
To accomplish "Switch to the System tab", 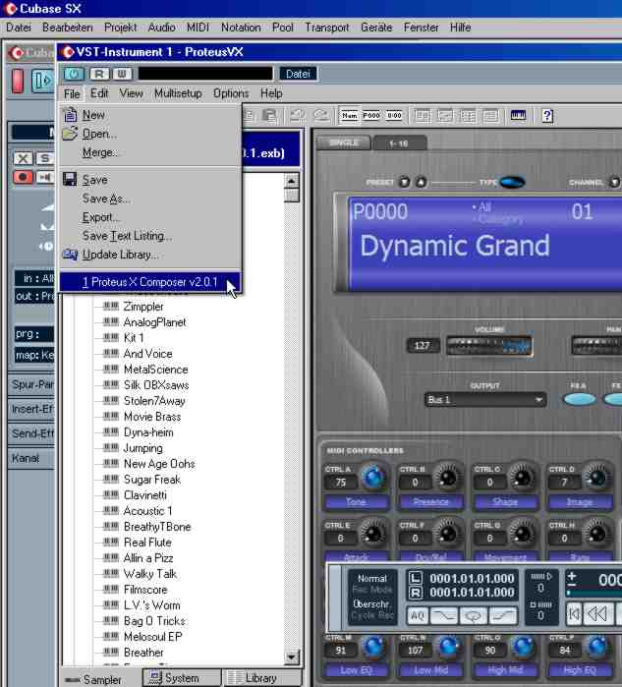I will click(x=182, y=678).
